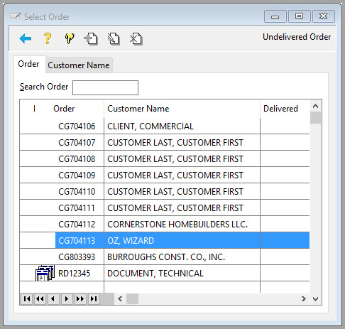Click the delete order document icon
Image resolution: width=345 pixels, height=329 pixels.
click(x=136, y=38)
